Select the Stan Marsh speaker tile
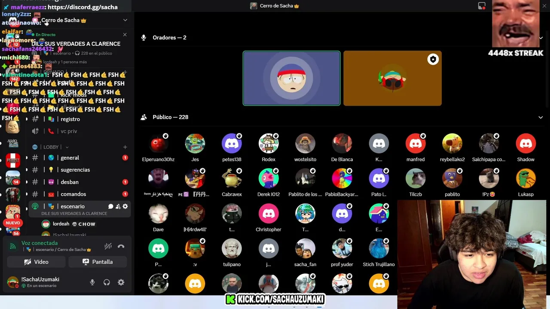Viewport: 550px width, 309px height. (x=292, y=78)
